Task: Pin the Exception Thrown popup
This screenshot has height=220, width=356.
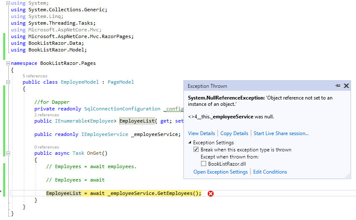Action: click(x=338, y=86)
